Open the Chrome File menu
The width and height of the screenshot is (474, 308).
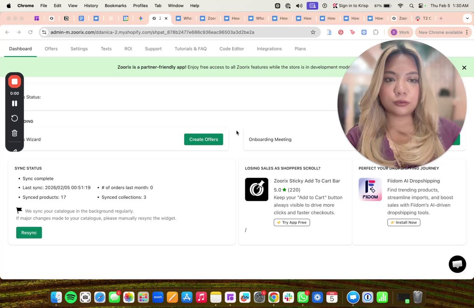coord(44,6)
